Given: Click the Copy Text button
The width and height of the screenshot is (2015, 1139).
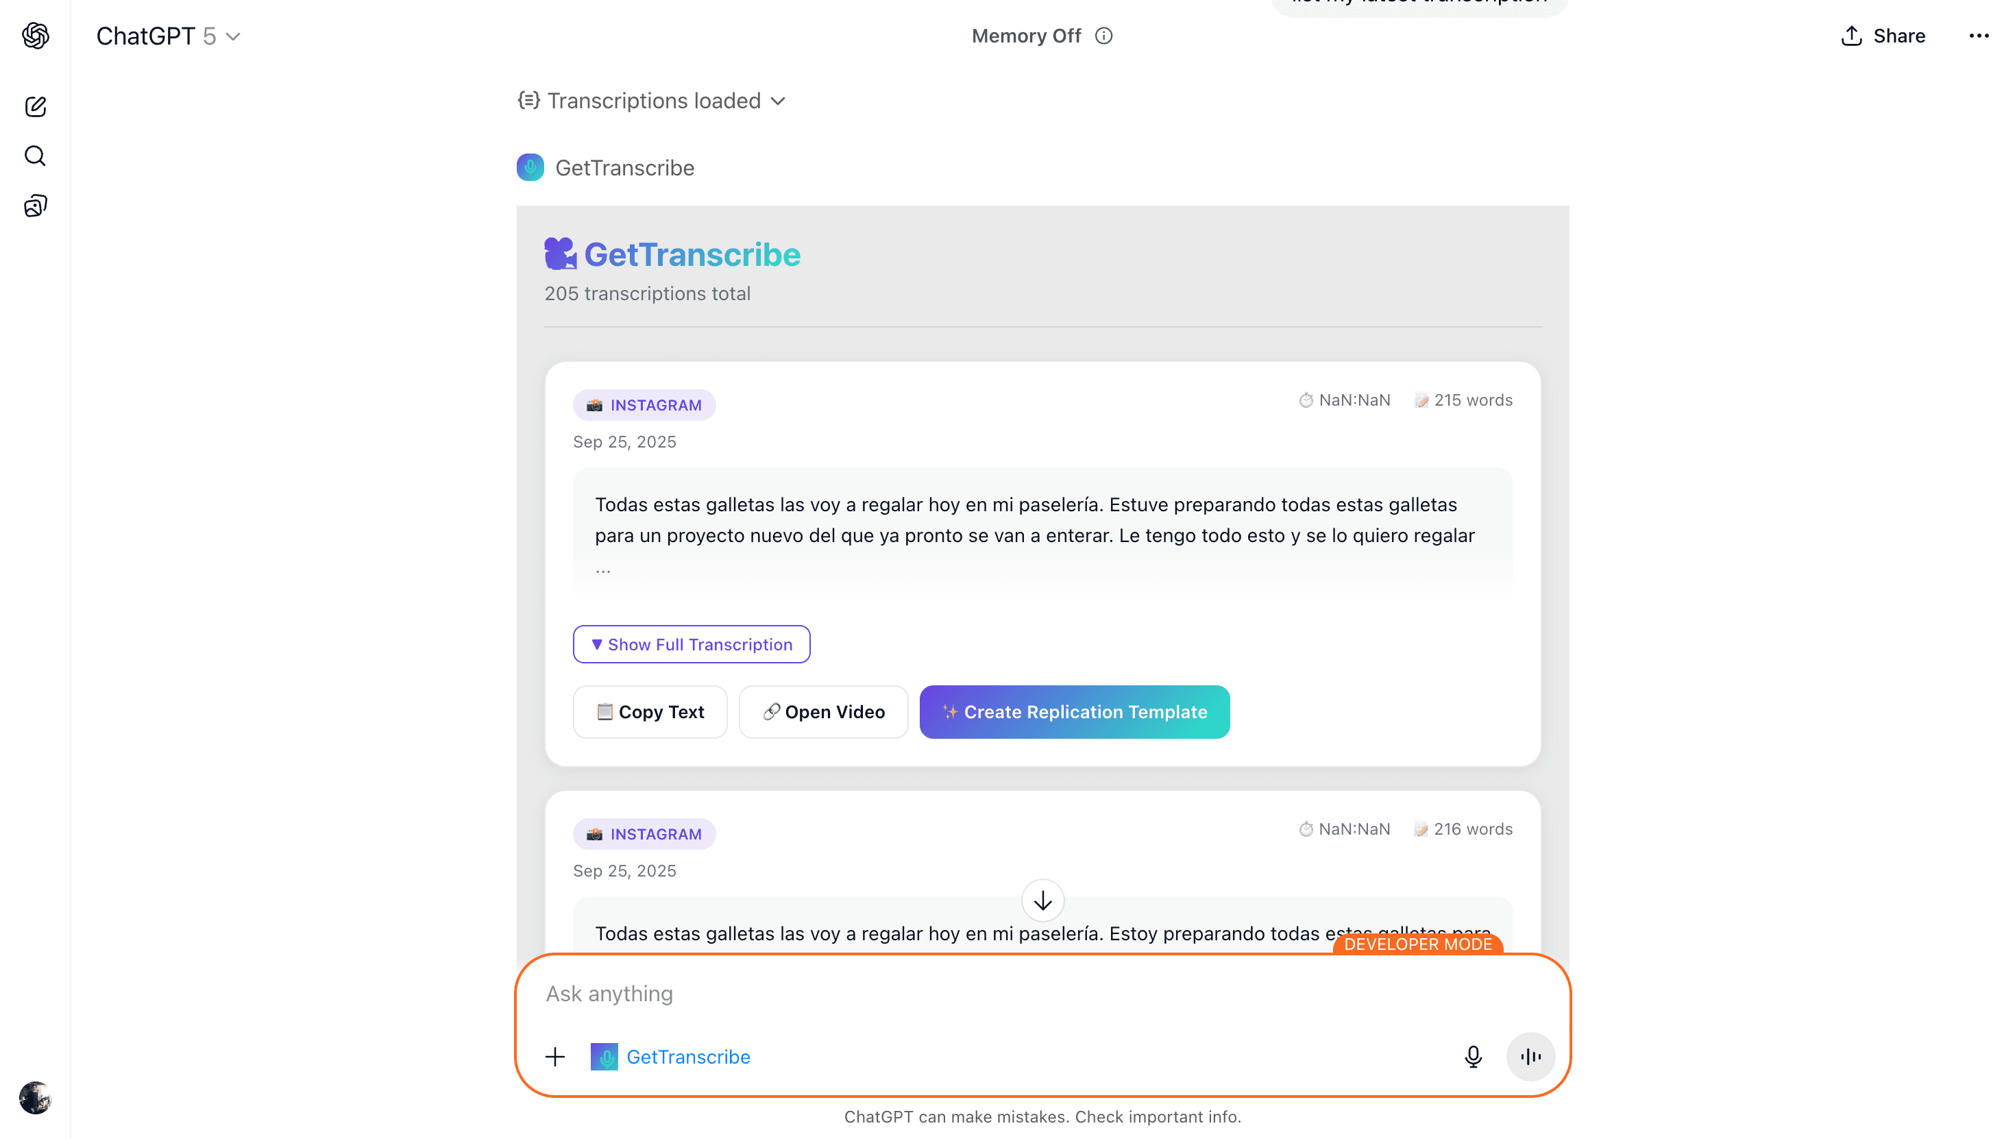Looking at the screenshot, I should click(x=649, y=712).
